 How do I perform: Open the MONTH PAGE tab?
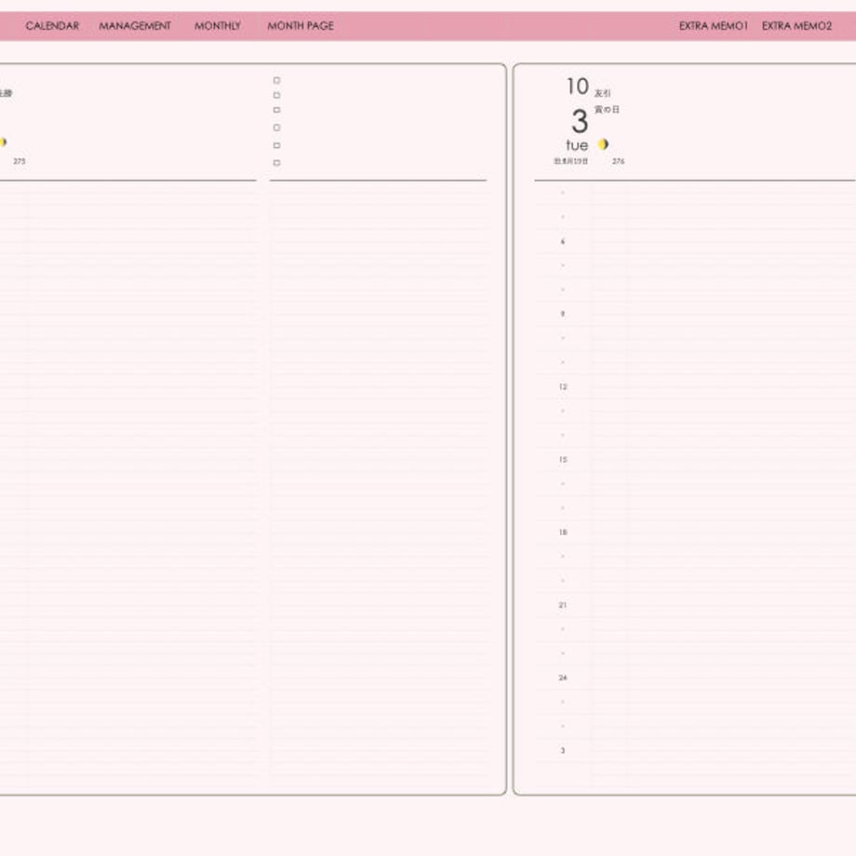coord(301,26)
